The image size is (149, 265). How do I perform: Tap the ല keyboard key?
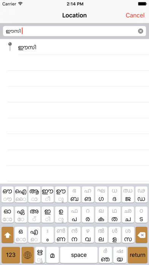[101, 235]
